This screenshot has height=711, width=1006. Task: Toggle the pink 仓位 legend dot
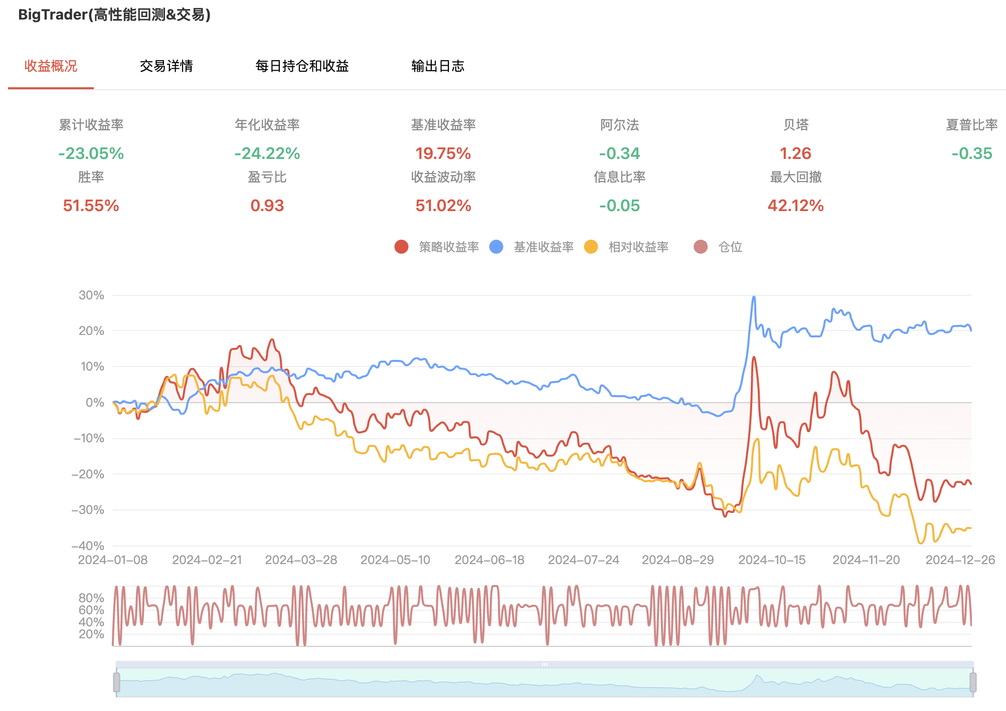tap(701, 247)
